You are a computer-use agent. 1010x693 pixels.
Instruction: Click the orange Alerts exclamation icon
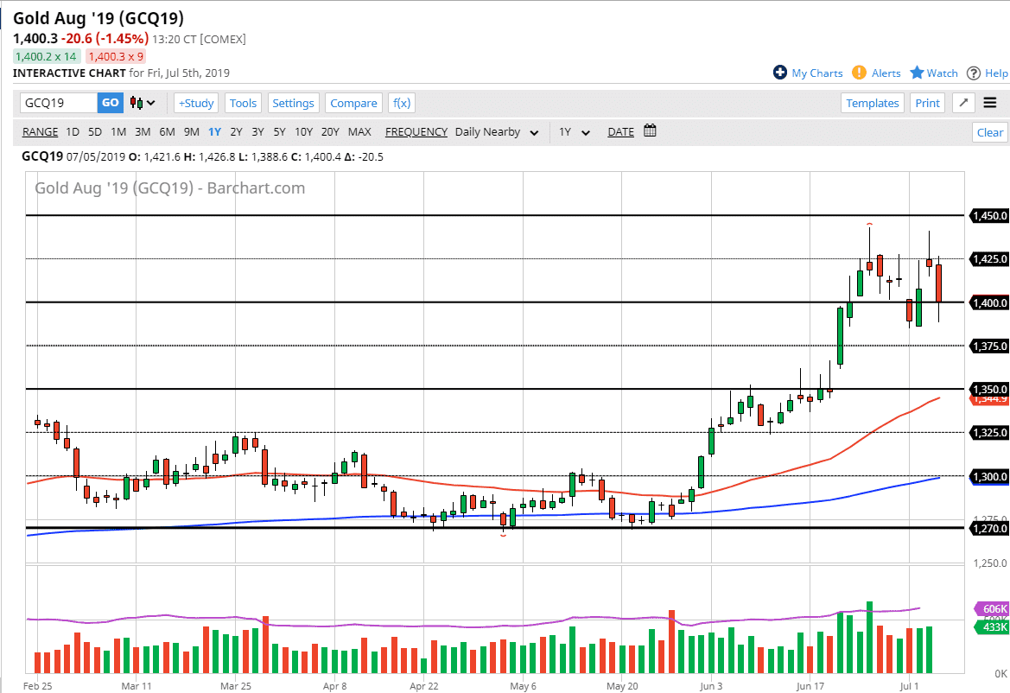(x=859, y=73)
